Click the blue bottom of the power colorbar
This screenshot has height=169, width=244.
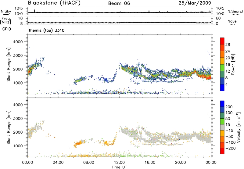pos(222,88)
